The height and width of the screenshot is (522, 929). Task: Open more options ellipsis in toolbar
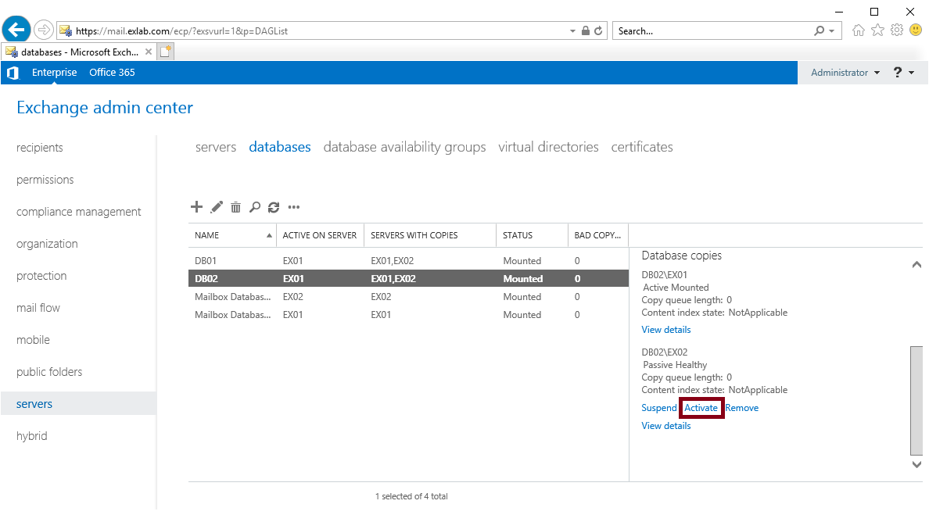tap(294, 206)
